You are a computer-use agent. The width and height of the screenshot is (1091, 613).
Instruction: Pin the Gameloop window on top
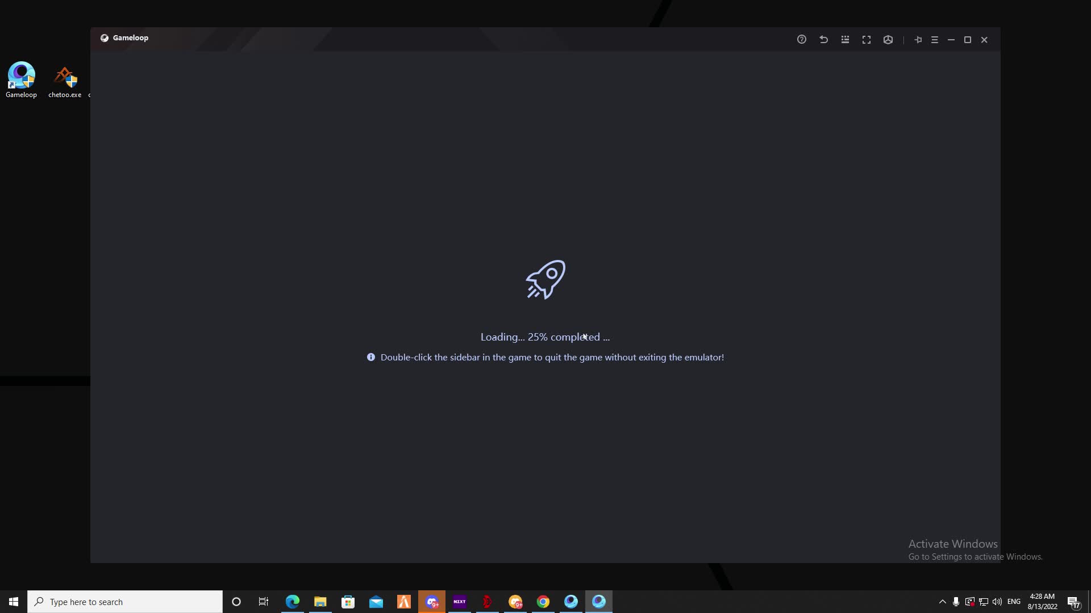coord(918,40)
